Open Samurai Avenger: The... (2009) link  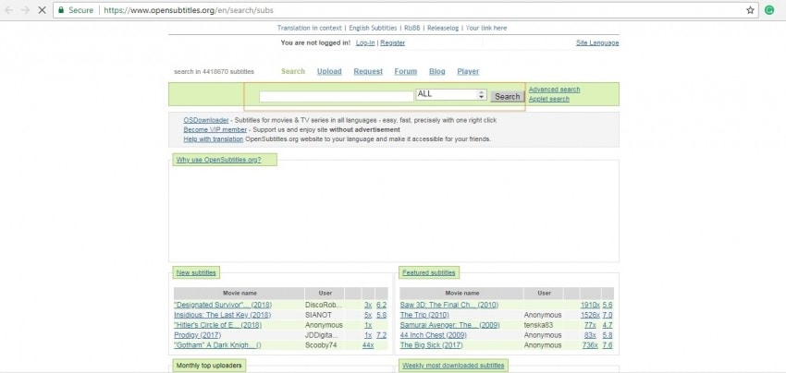(x=449, y=325)
